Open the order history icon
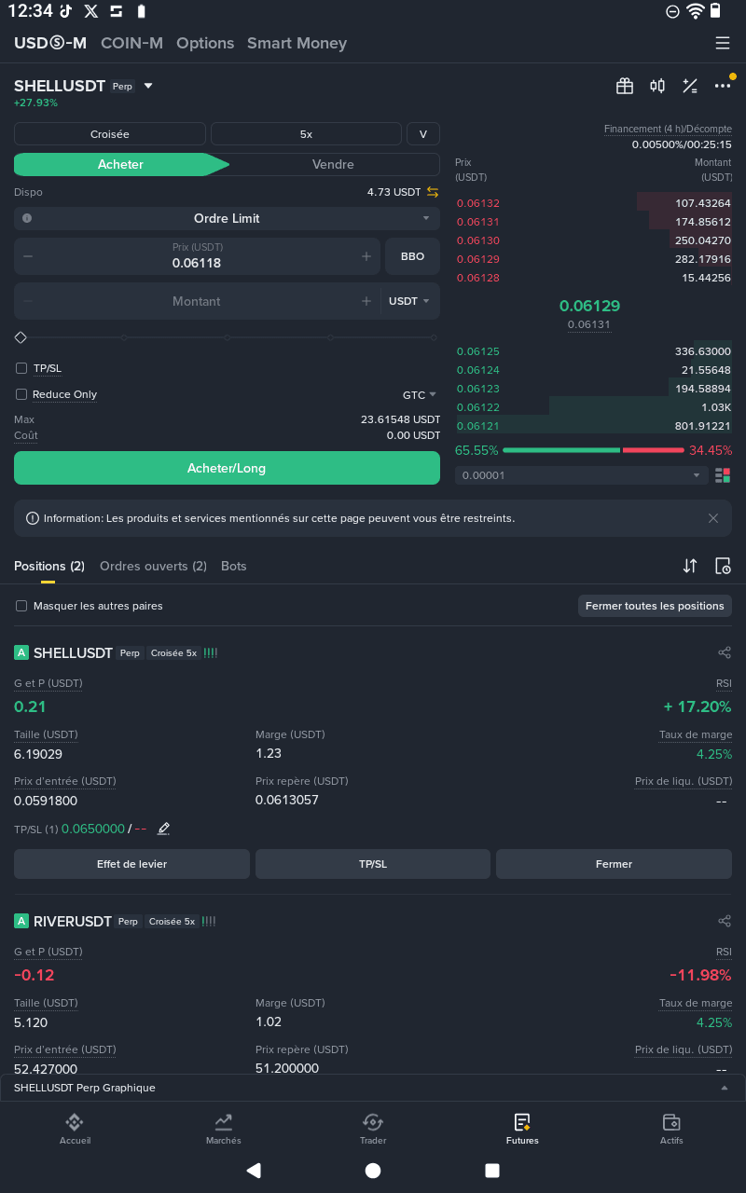746x1193 pixels. tap(723, 566)
